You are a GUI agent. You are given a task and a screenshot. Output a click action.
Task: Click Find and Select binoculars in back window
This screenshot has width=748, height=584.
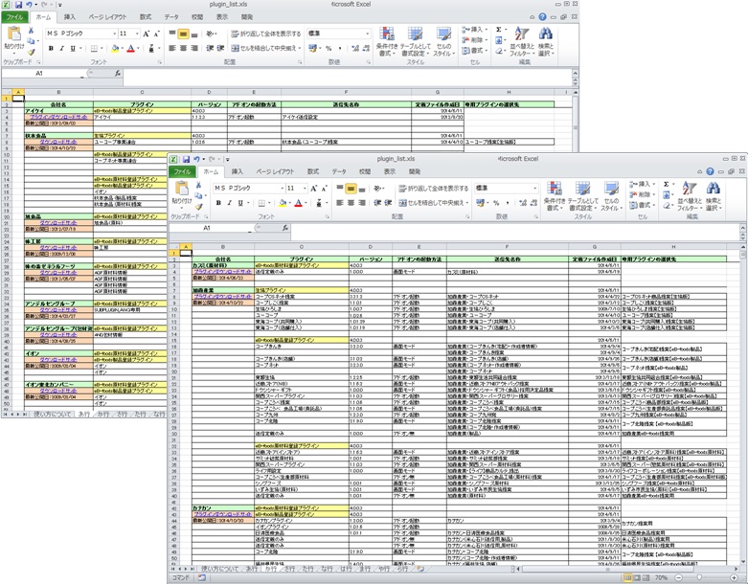545,34
